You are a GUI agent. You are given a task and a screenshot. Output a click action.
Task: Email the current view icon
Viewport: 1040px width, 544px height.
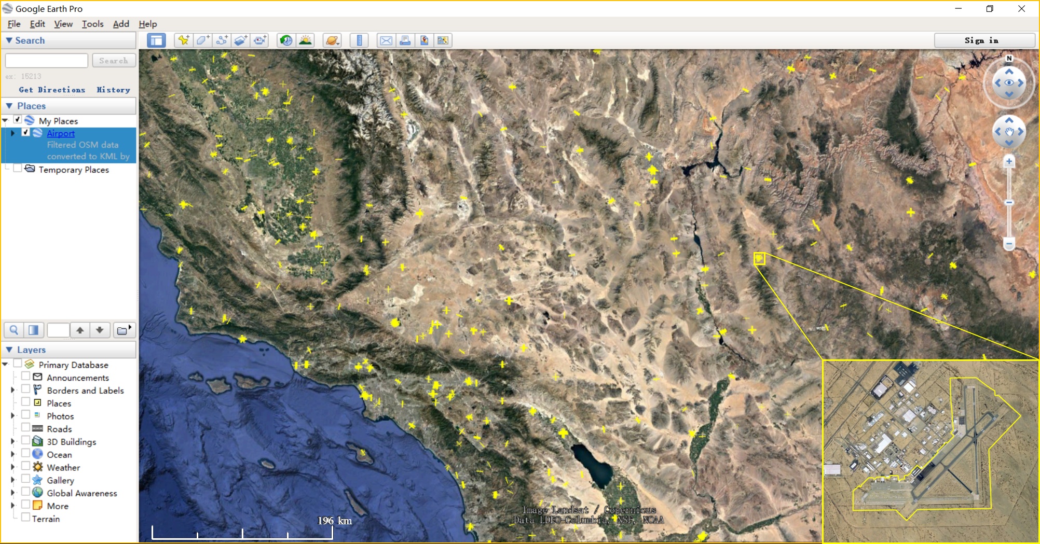pos(386,40)
